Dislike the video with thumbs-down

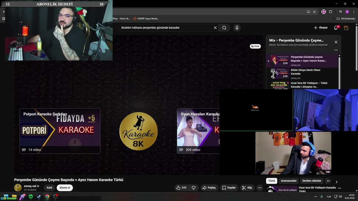(x=194, y=188)
